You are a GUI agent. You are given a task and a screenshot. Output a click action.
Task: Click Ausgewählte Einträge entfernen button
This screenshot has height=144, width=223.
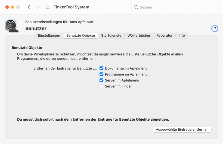182,130
